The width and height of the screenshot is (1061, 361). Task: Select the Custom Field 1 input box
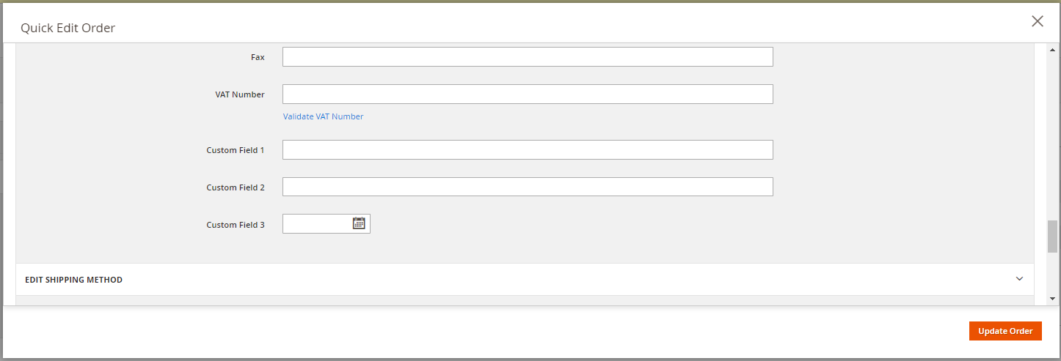(x=527, y=150)
